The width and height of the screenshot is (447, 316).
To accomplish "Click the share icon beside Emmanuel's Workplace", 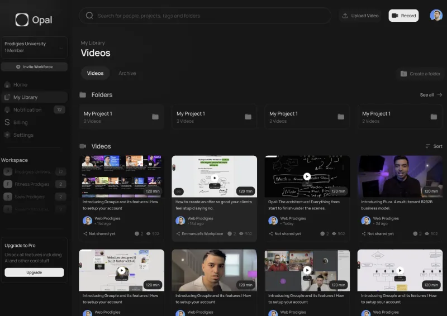I will 178,234.
